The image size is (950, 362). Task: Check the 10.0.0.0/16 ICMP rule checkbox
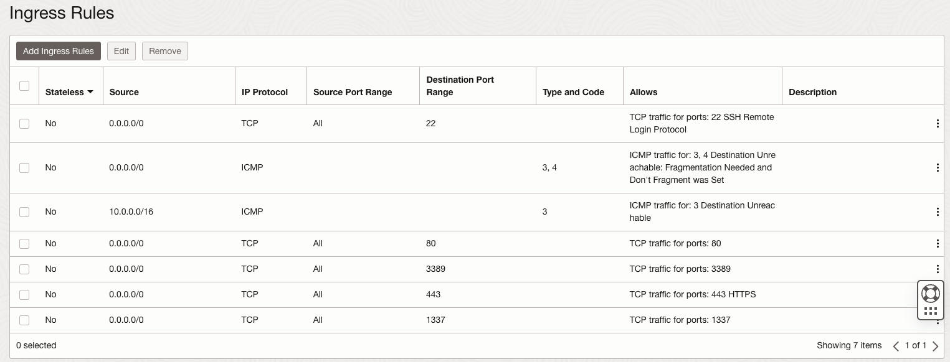tap(24, 212)
